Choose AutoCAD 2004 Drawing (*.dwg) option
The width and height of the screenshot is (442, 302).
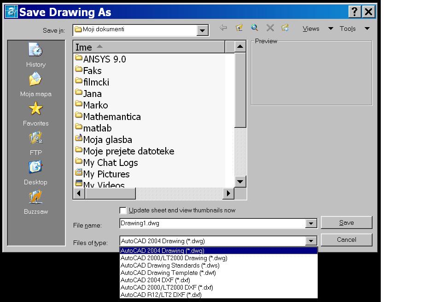click(218, 251)
